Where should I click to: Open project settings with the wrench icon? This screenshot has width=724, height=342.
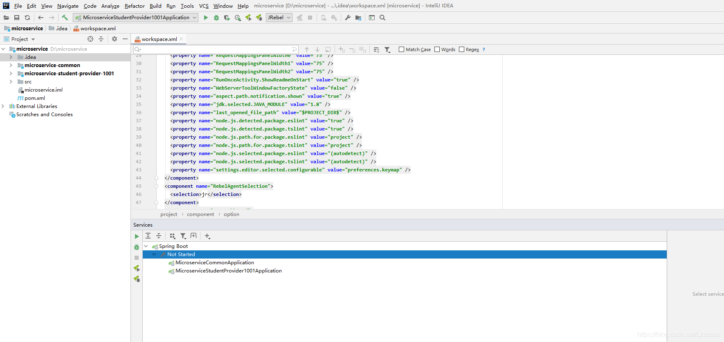tap(348, 18)
